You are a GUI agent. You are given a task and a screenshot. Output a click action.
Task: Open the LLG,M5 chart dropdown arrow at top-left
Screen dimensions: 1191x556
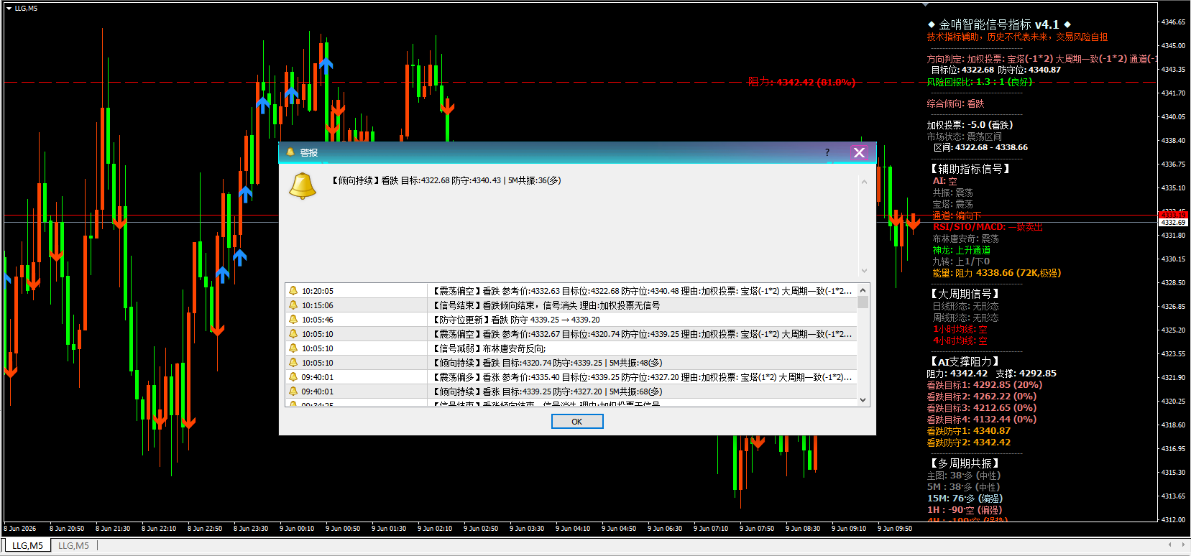click(x=9, y=9)
